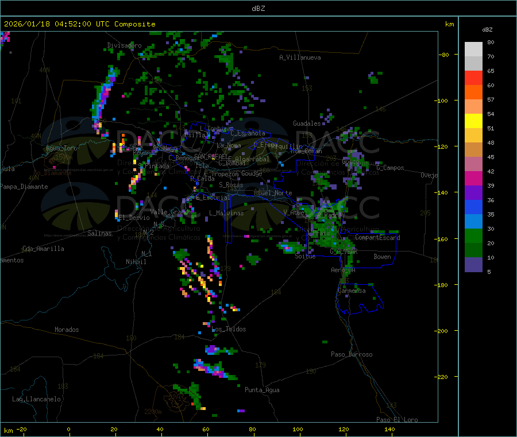The width and height of the screenshot is (517, 437).
Task: Click the 'L_Malvinas' place label
Action: [x=226, y=213]
